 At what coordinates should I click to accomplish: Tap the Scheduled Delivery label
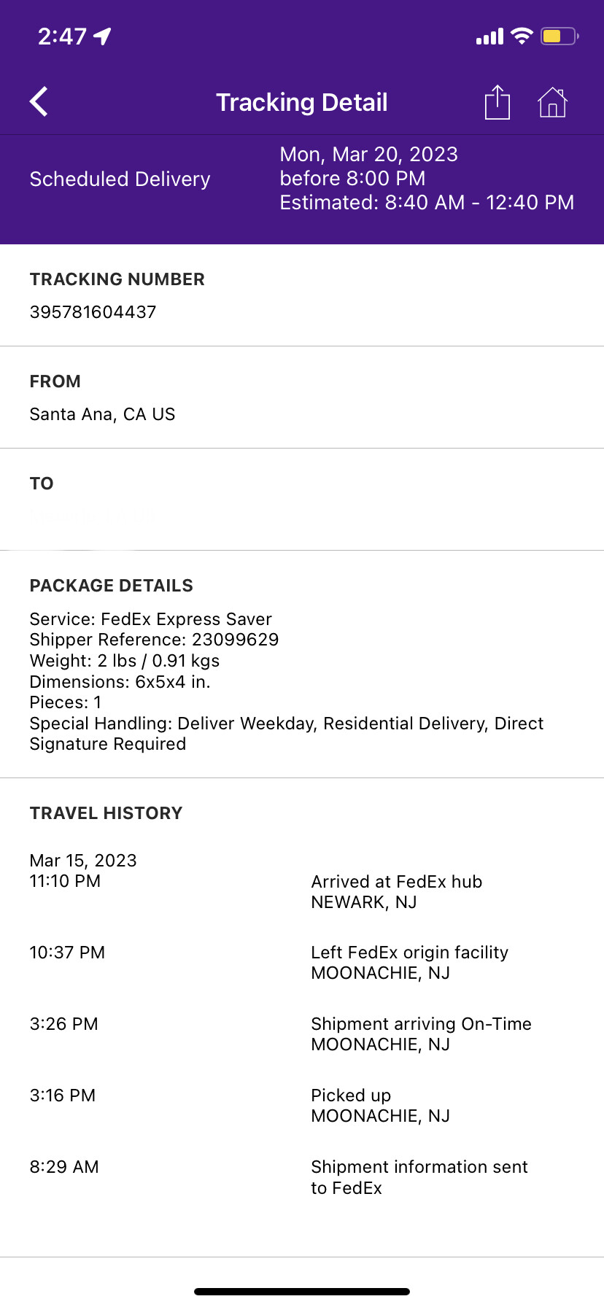coord(120,179)
